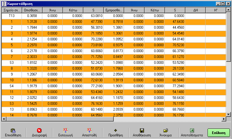Select cell with value 1.3128
The image size is (232, 139).
pos(32,22)
